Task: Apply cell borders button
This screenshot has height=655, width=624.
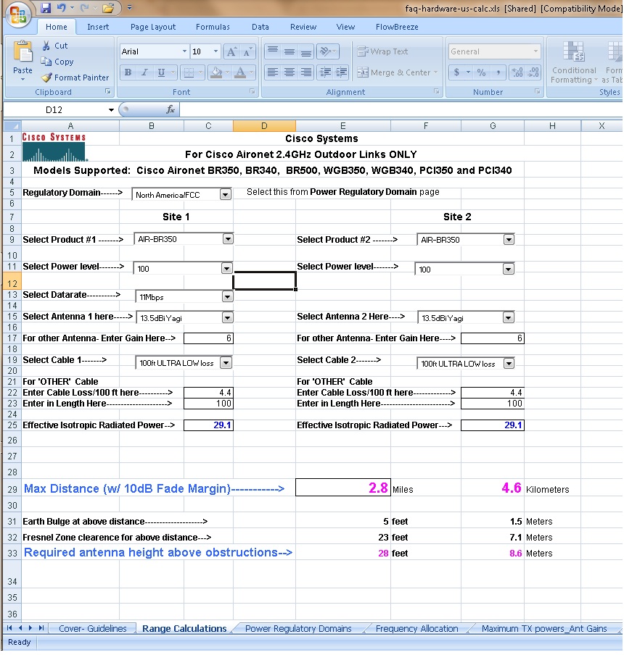Action: pos(189,72)
